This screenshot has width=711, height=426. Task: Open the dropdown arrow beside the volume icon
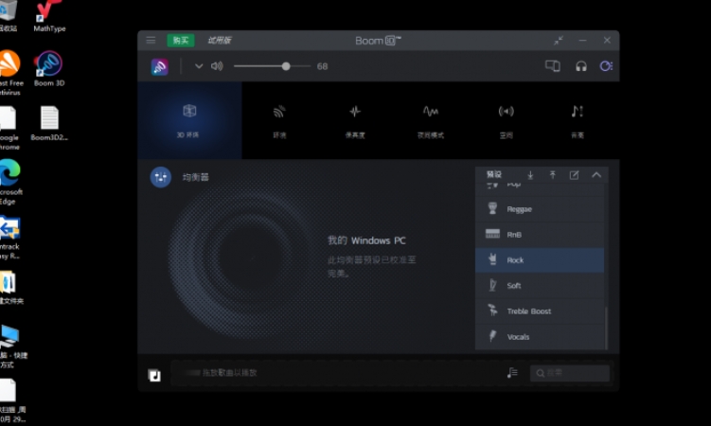pyautogui.click(x=199, y=66)
